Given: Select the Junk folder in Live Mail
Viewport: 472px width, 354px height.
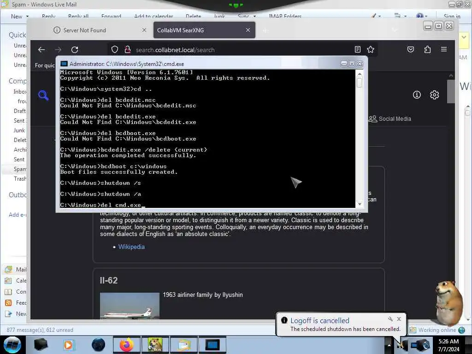Looking at the screenshot, I should (19, 130).
